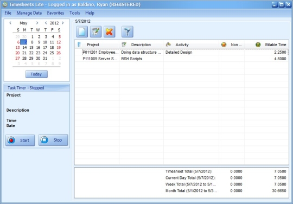Select May 7 in the calendar

point(24,42)
